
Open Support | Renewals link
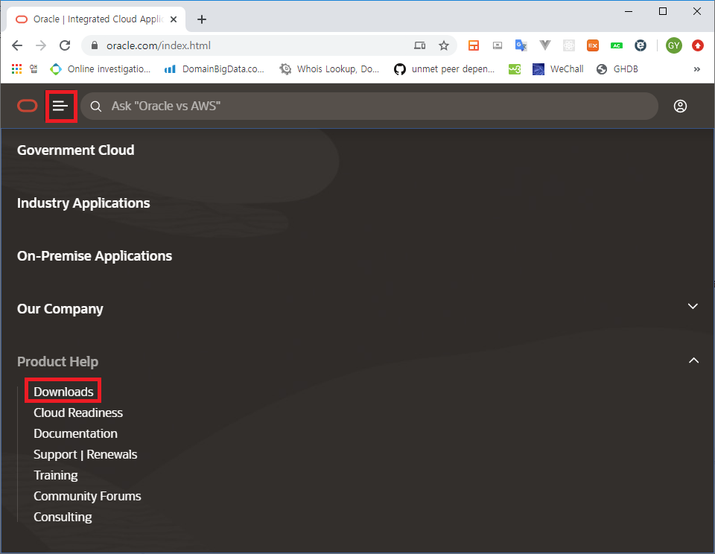[85, 455]
